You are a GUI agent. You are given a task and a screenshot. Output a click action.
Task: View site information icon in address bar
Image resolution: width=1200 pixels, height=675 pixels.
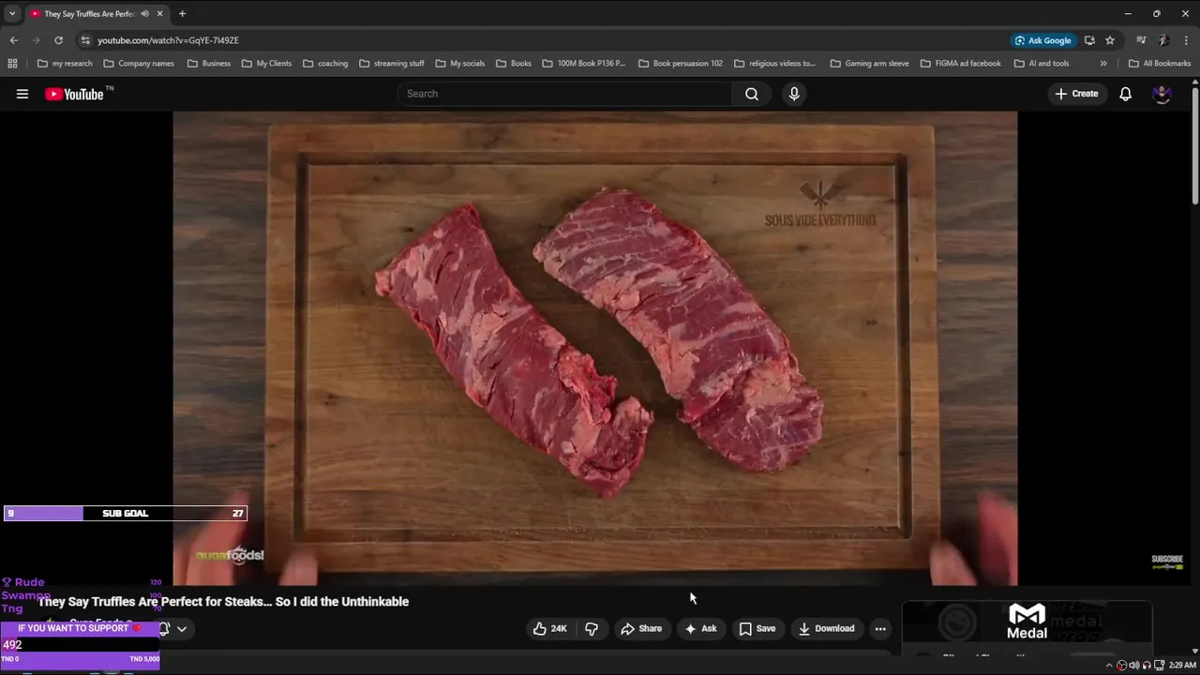click(x=85, y=40)
